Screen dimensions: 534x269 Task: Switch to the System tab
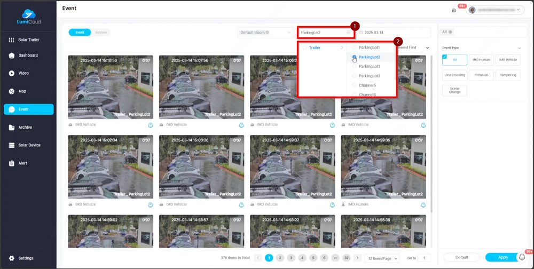(100, 33)
